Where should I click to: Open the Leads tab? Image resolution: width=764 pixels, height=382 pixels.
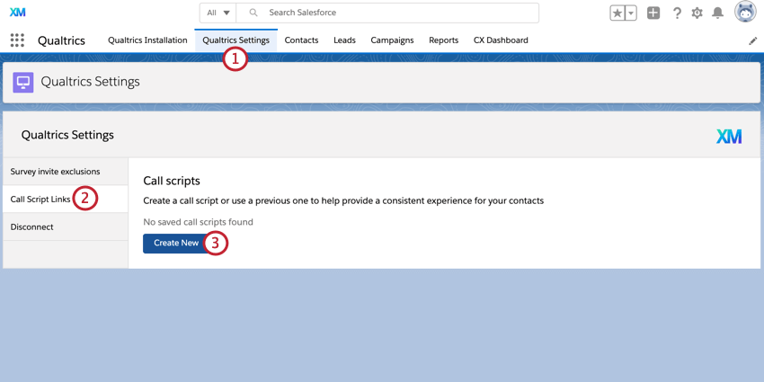(x=344, y=40)
